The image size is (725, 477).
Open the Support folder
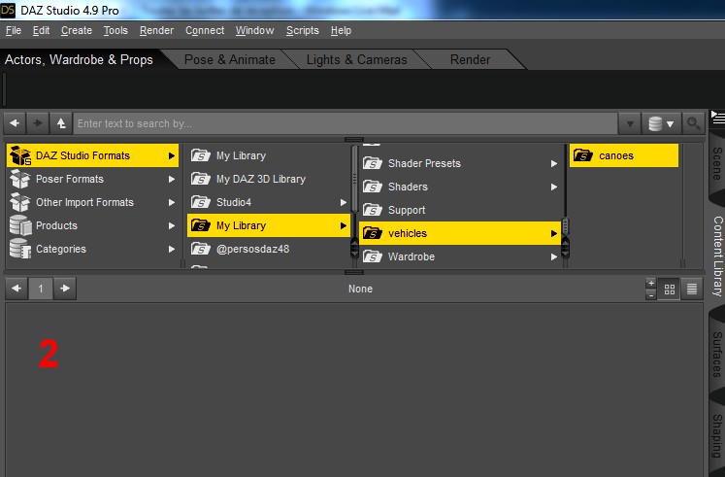coord(460,210)
